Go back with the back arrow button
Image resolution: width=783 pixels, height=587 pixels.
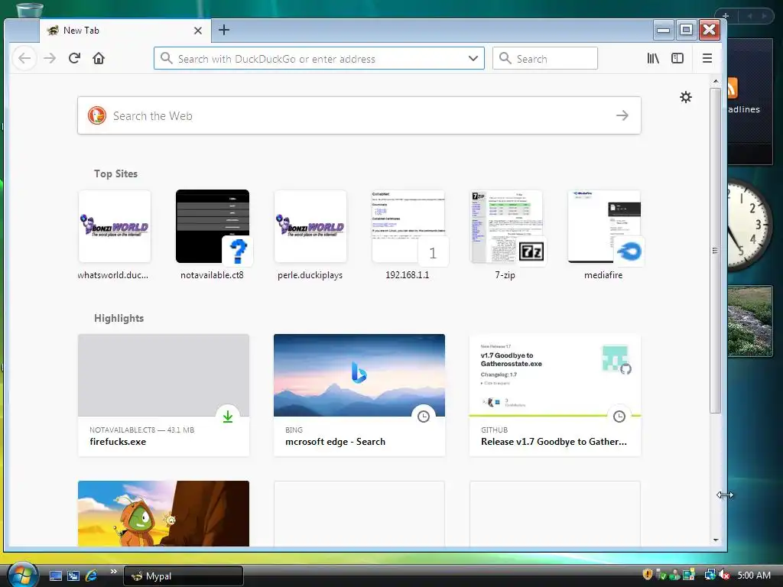tap(24, 58)
